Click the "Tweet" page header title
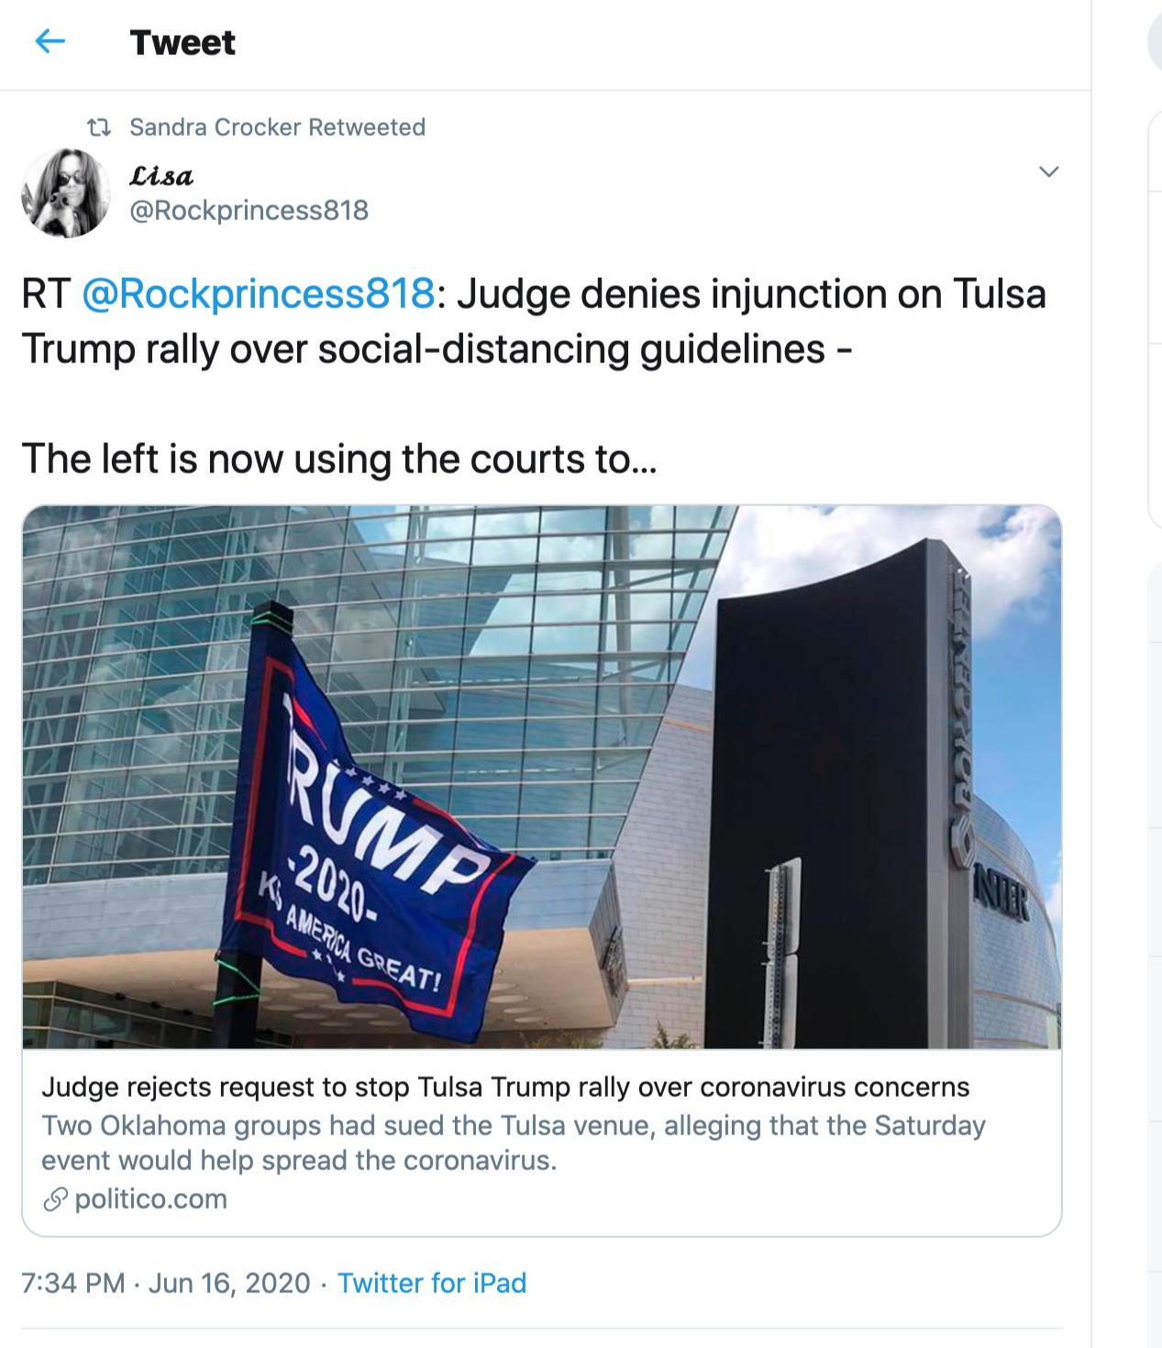Image resolution: width=1162 pixels, height=1348 pixels. tap(183, 42)
